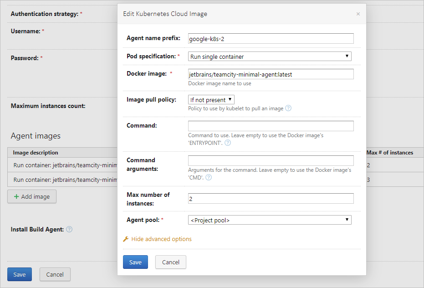424x288 pixels.
Task: Open the Image pull policy dropdown
Action: (x=211, y=99)
